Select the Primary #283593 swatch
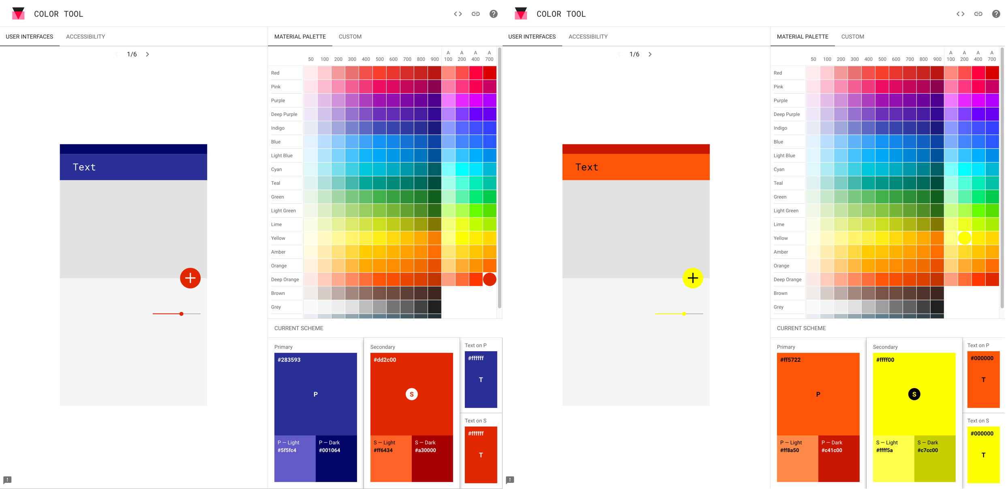 coord(316,394)
